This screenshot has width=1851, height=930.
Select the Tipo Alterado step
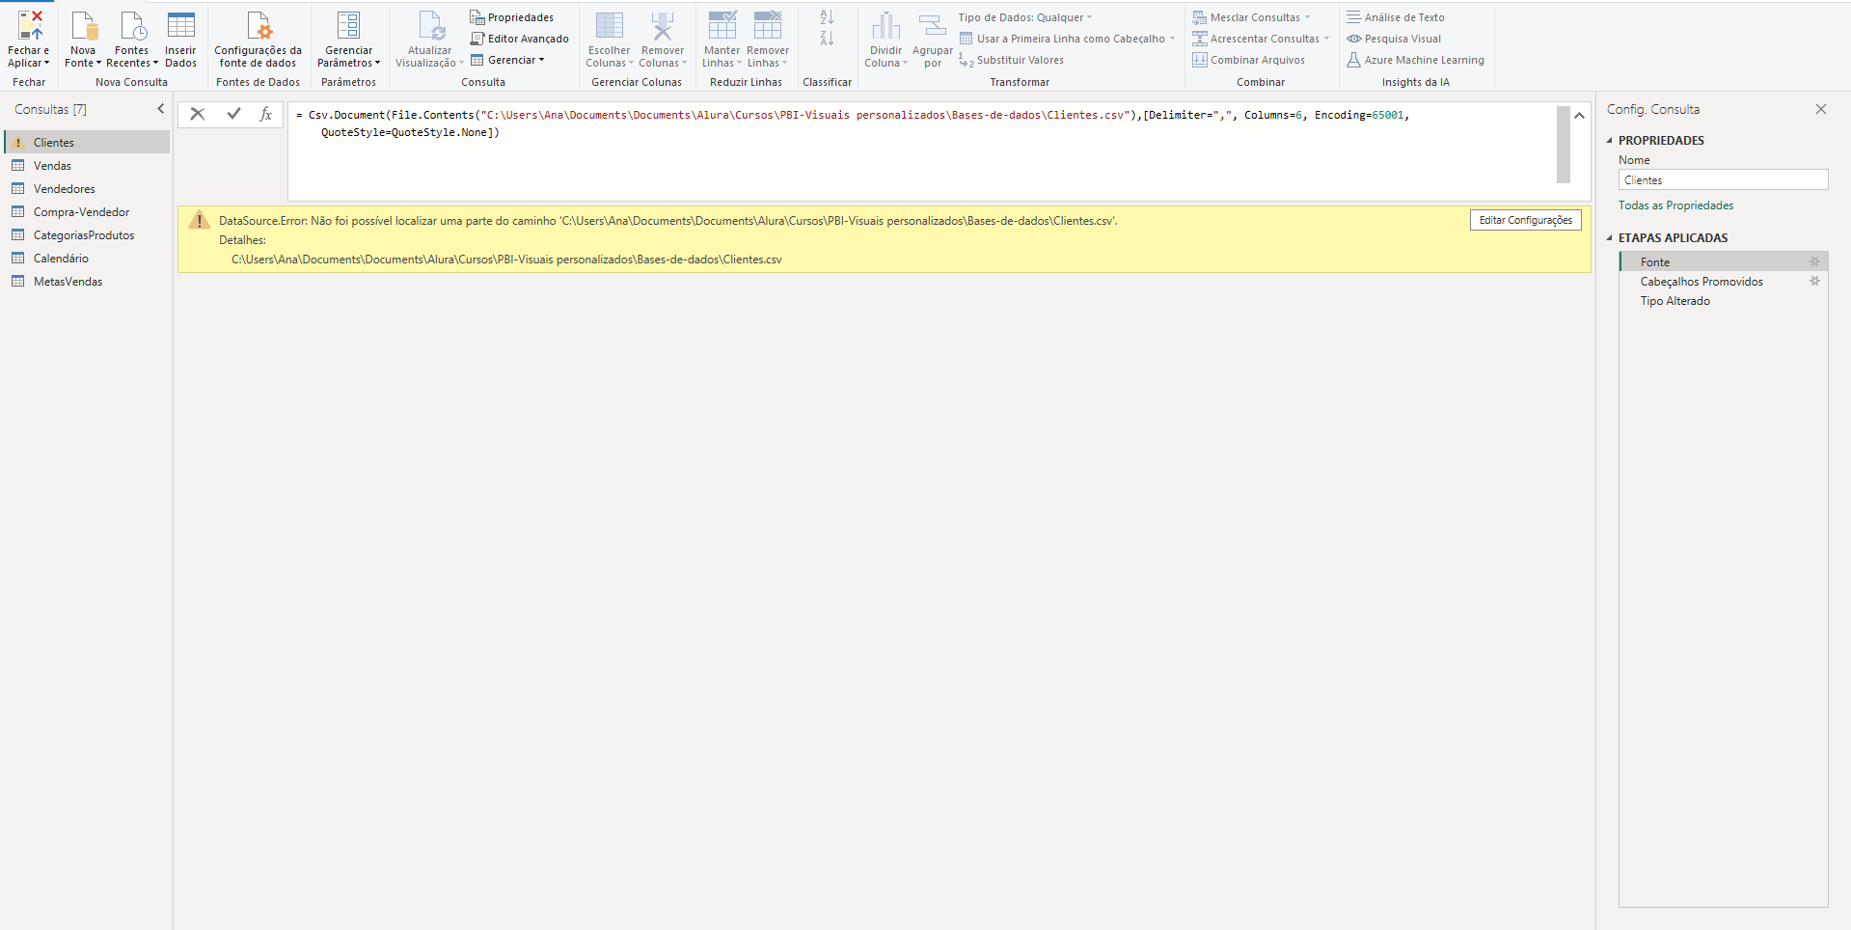[1723, 301]
